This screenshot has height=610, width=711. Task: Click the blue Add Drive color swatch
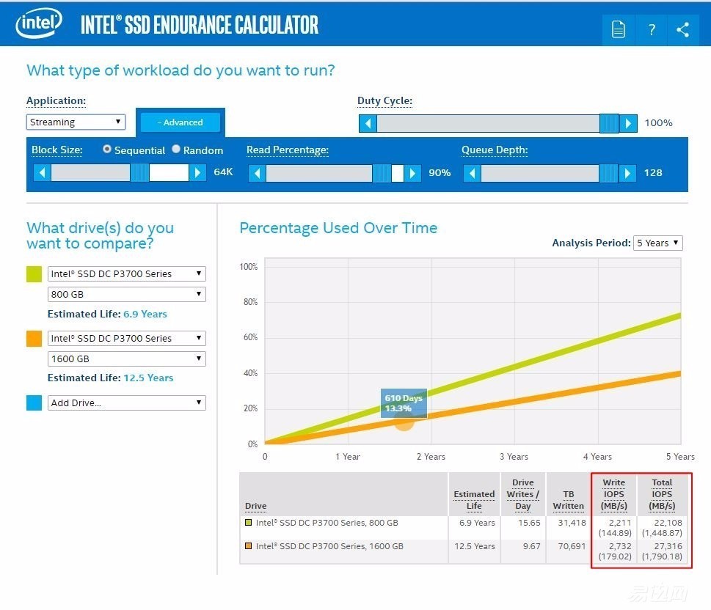click(x=34, y=403)
